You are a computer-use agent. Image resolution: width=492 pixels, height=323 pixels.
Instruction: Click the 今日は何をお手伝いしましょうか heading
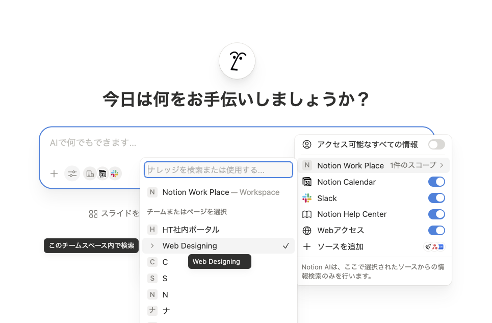click(236, 99)
